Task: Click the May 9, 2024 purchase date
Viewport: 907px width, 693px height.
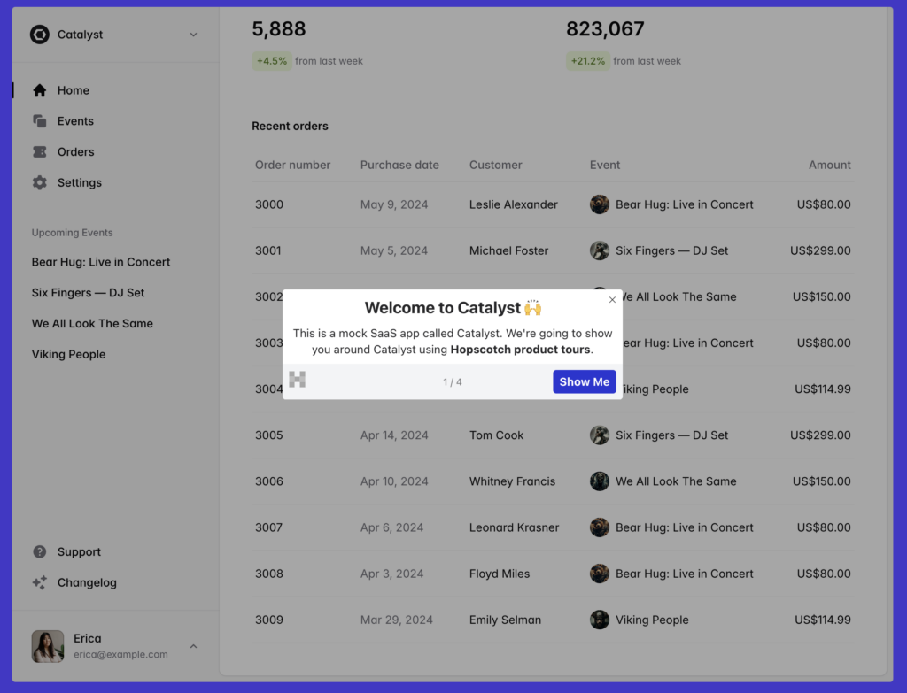Action: [x=394, y=204]
